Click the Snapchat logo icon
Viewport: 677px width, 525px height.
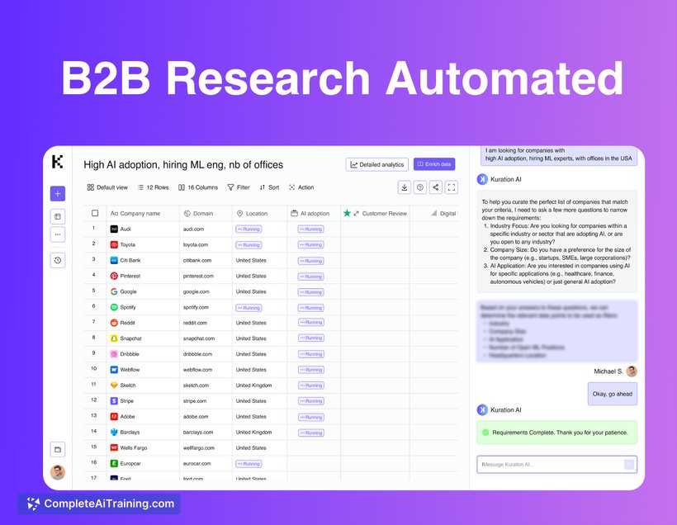(114, 338)
